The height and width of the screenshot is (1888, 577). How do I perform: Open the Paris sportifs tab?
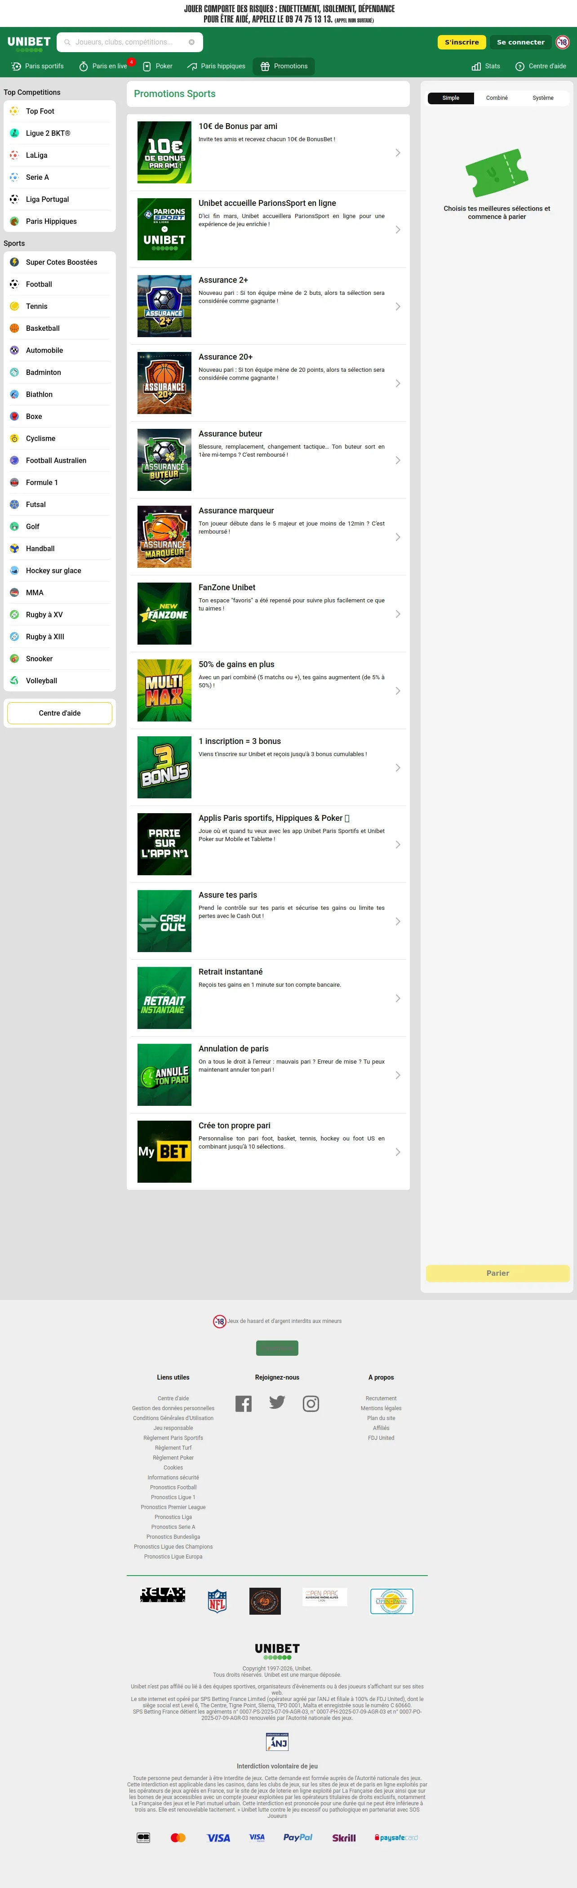coord(37,66)
